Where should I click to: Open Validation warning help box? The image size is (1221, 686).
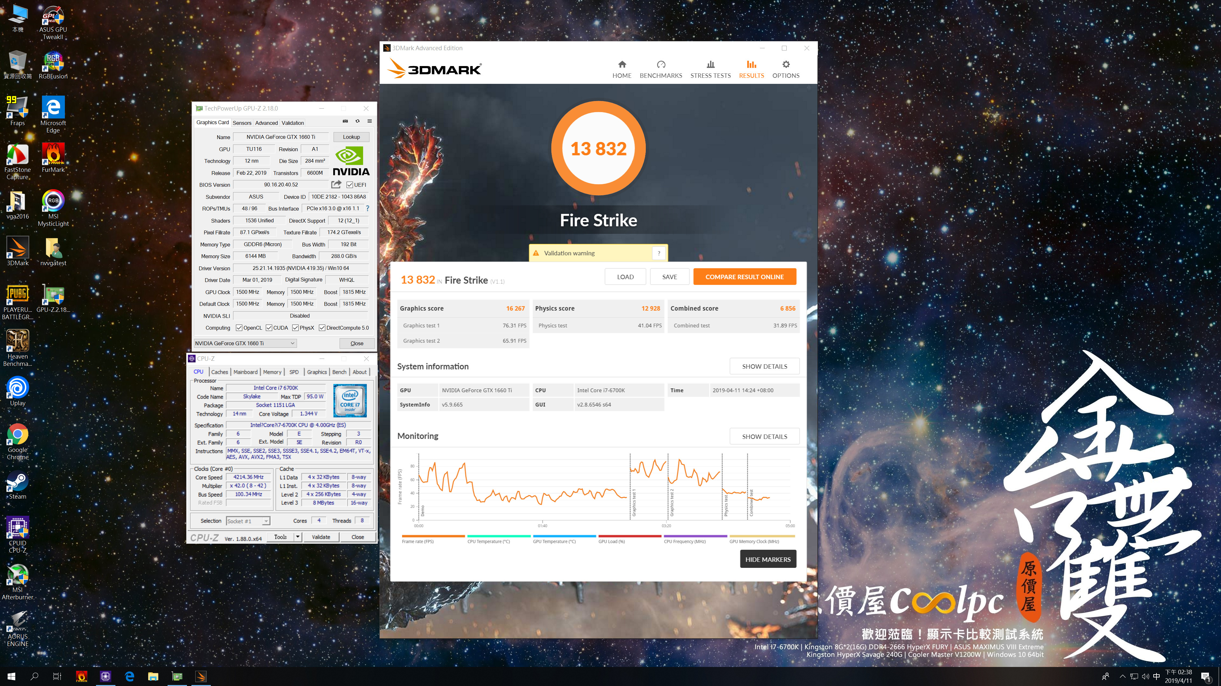[x=659, y=253]
